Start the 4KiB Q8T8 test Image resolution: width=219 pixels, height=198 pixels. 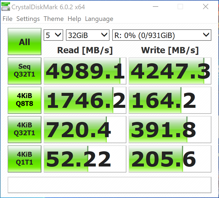click(x=25, y=100)
